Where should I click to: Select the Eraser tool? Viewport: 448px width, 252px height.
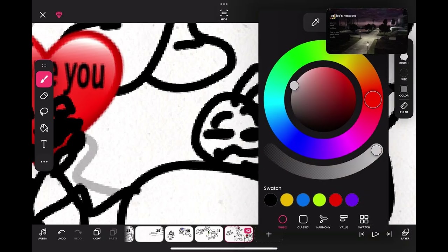[x=44, y=96]
